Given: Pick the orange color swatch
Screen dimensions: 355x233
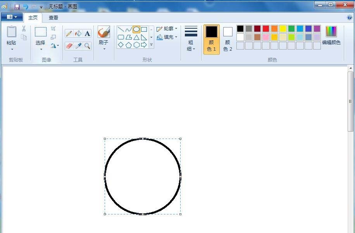Looking at the screenshot, I should [274, 29].
